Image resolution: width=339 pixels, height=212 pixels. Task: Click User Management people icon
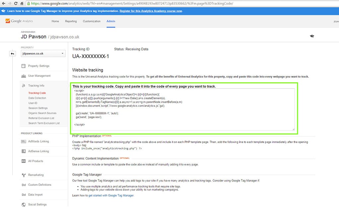tap(24, 76)
